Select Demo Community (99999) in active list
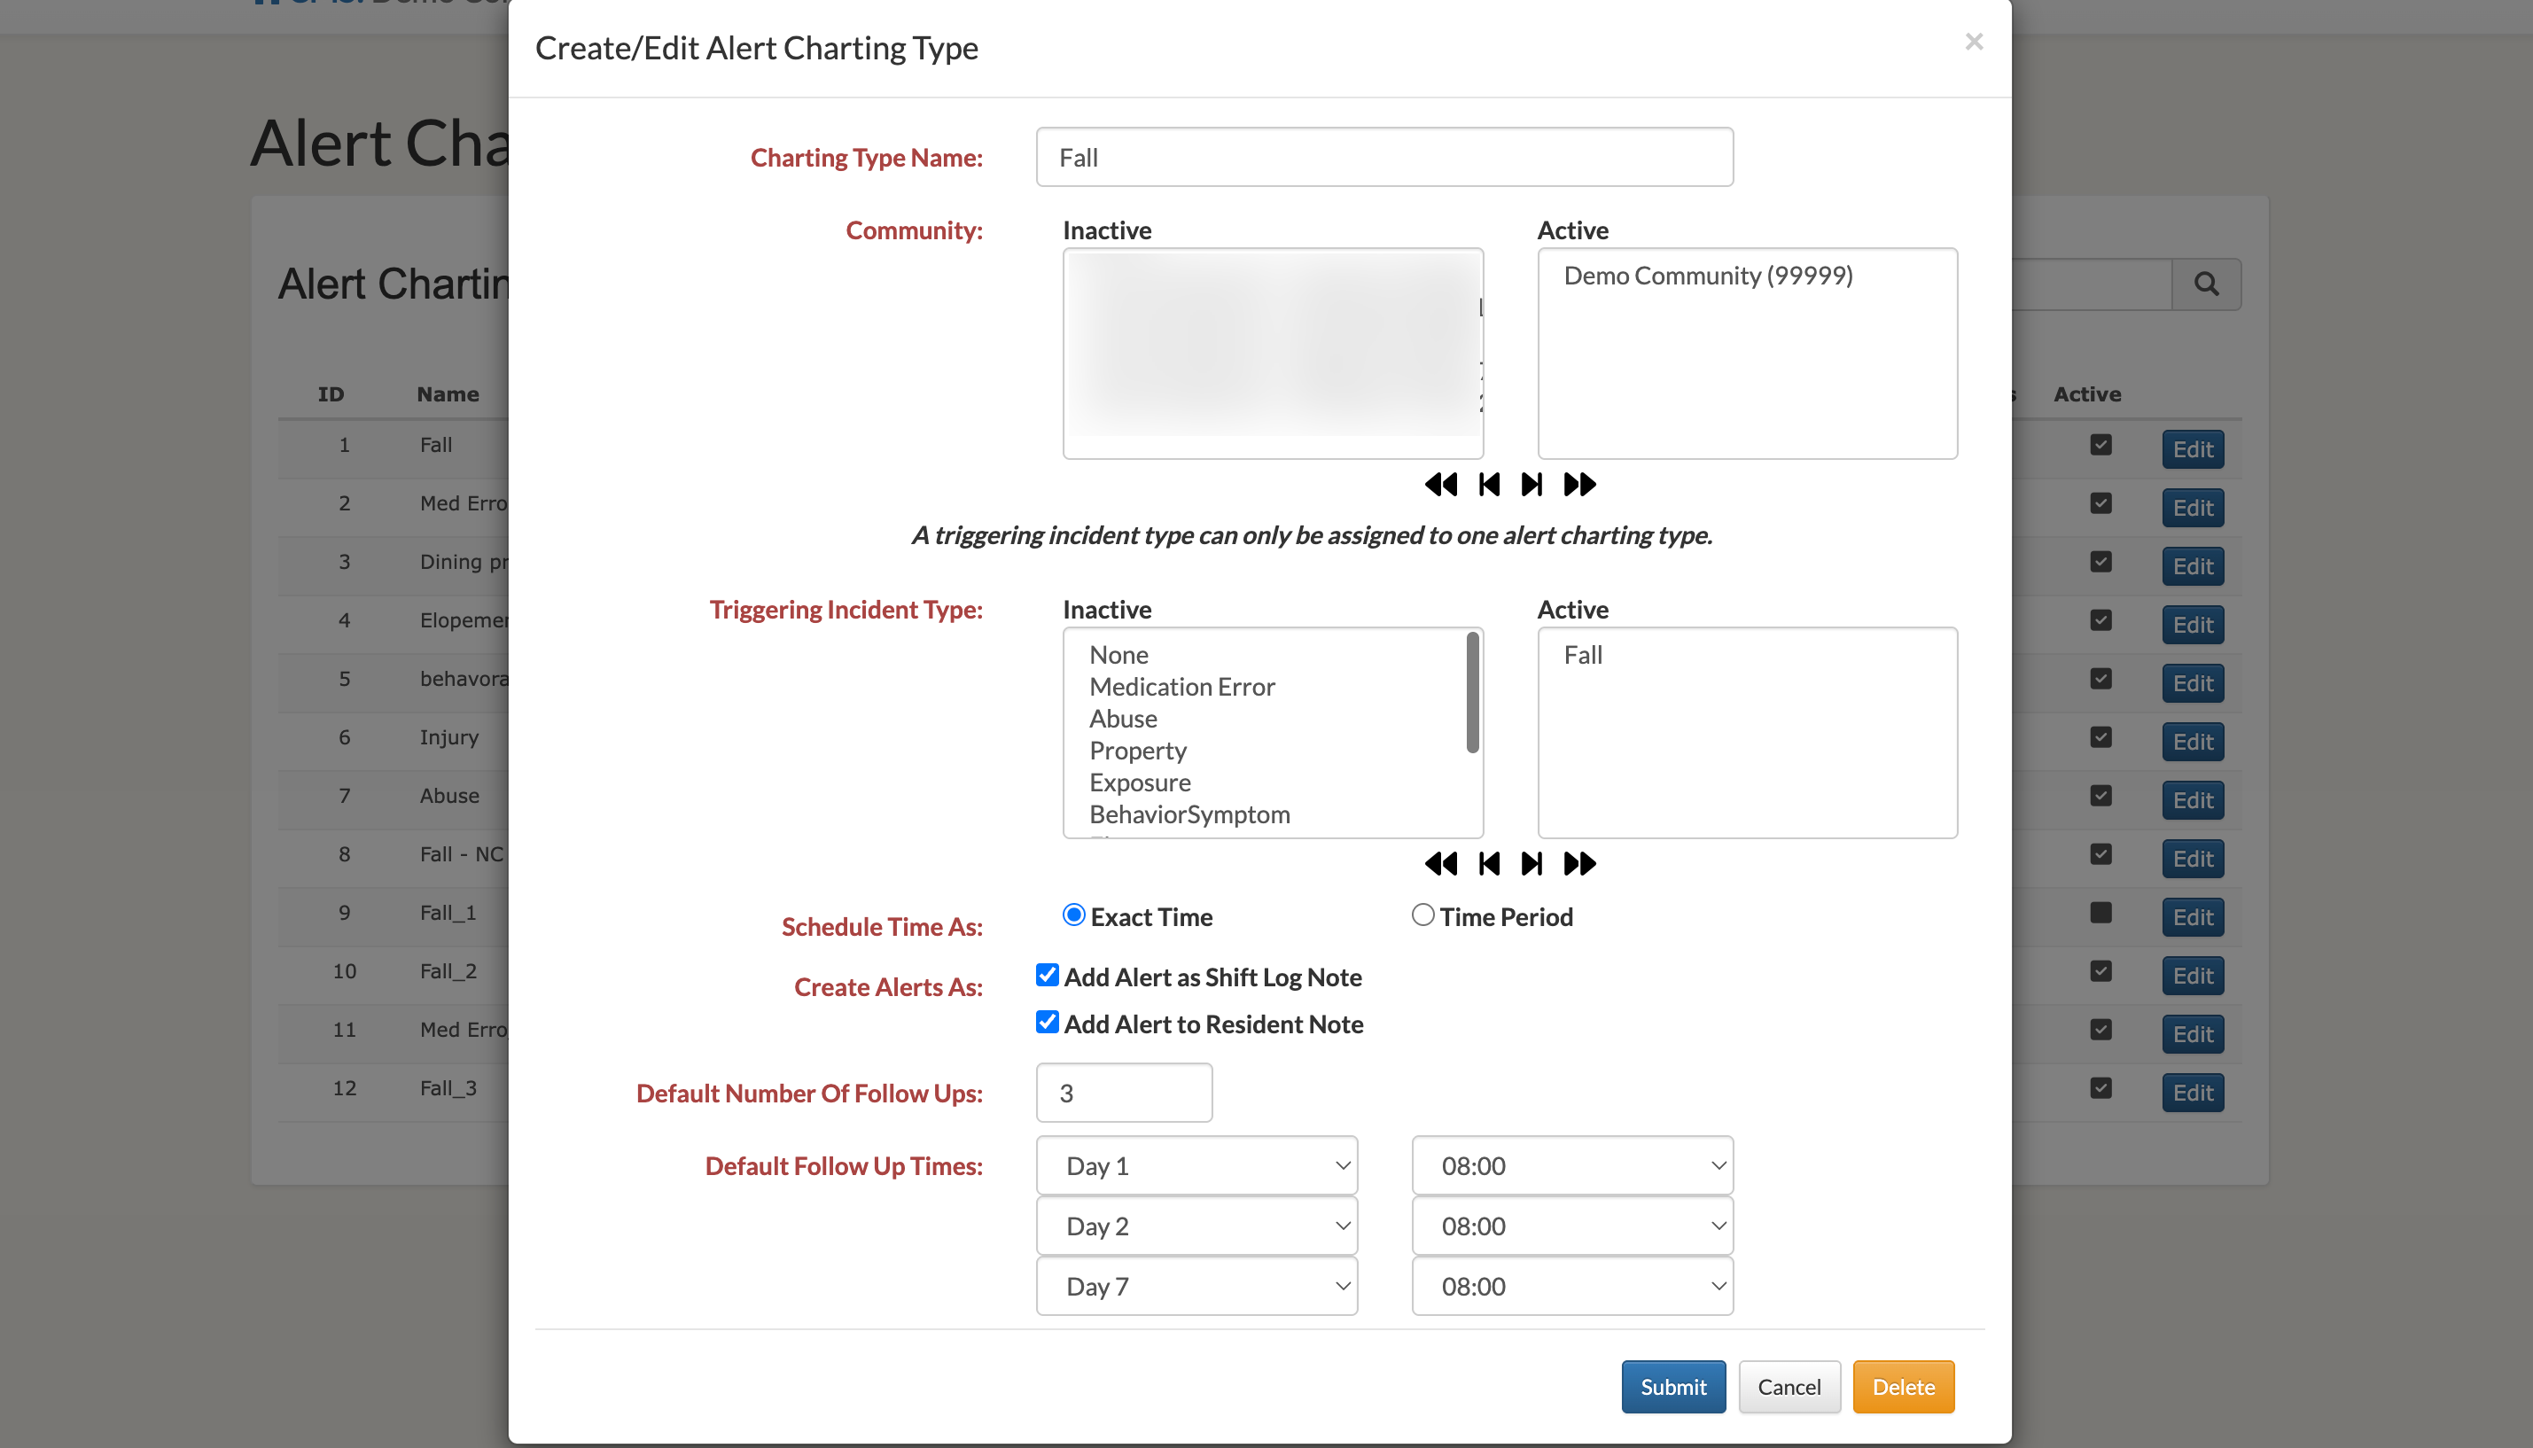The height and width of the screenshot is (1448, 2533). (x=1708, y=276)
